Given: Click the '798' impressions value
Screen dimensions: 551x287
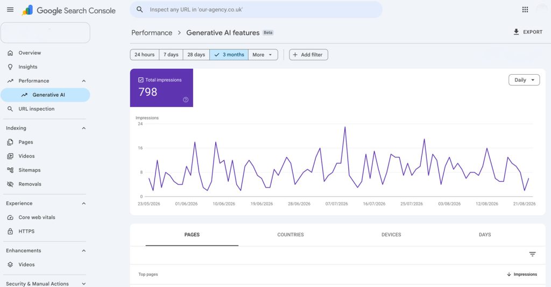Looking at the screenshot, I should 148,92.
